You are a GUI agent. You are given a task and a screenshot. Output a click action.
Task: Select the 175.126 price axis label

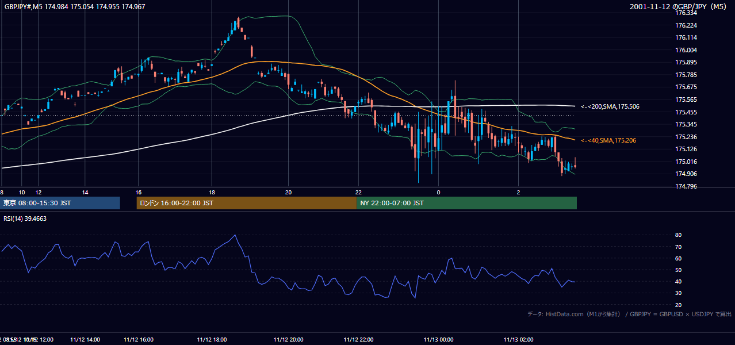tap(686, 149)
